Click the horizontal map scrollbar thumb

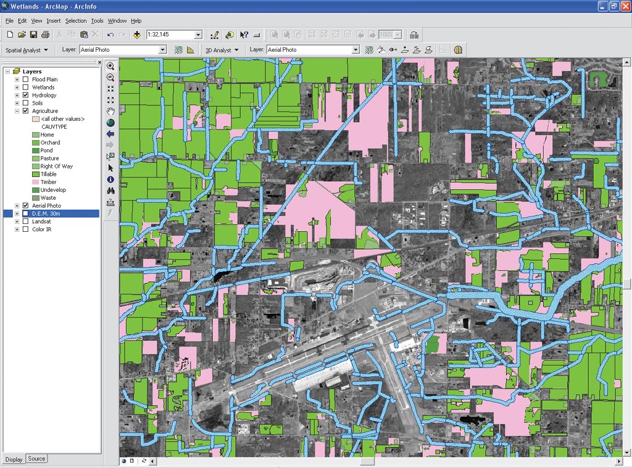point(367,461)
